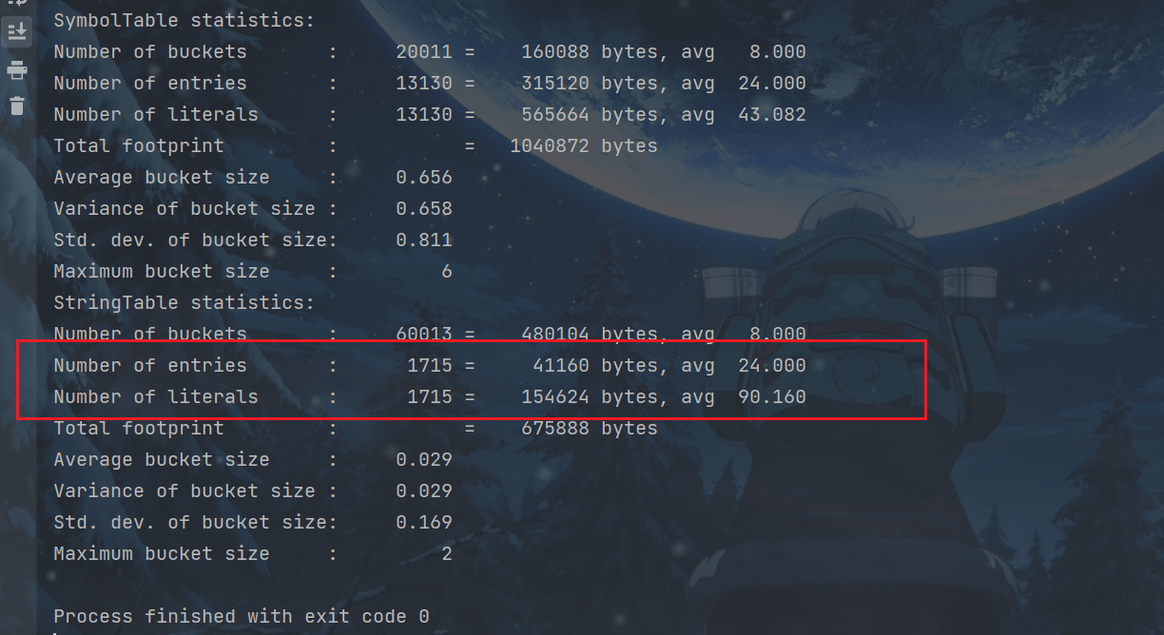The height and width of the screenshot is (635, 1164).
Task: Toggle the scroll to end button
Action: tap(17, 32)
